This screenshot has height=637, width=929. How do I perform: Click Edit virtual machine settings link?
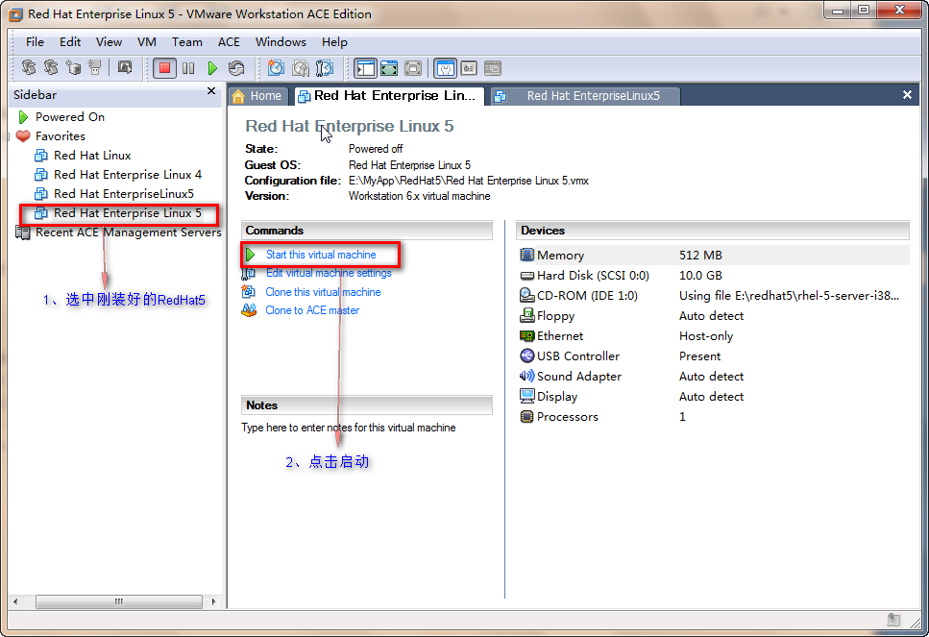[x=329, y=273]
